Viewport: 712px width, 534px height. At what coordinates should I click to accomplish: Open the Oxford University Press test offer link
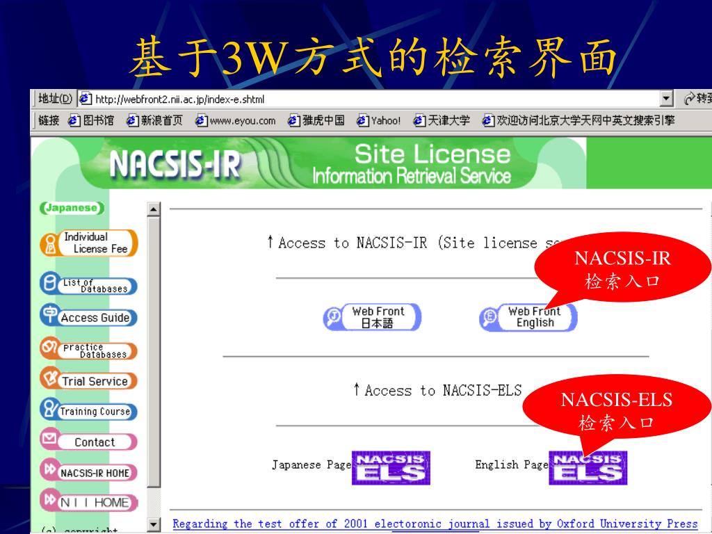435,524
